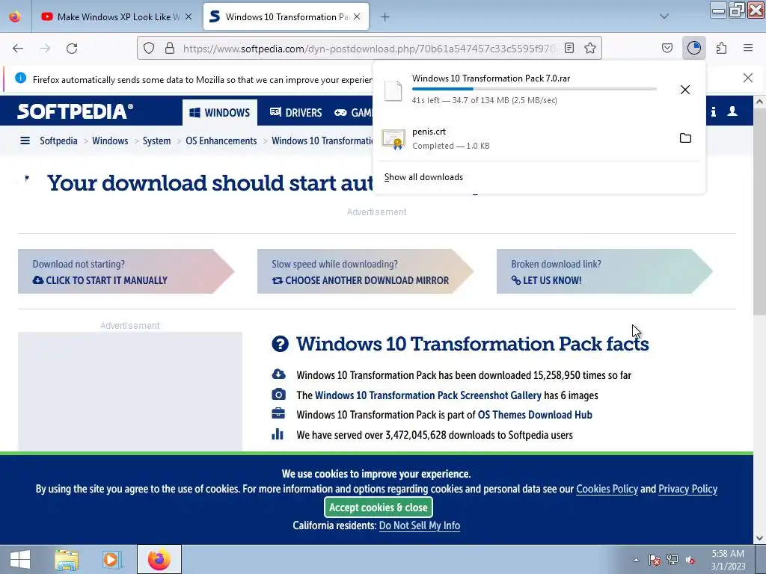Save page to Pocket
The height and width of the screenshot is (574, 766).
[x=667, y=48]
